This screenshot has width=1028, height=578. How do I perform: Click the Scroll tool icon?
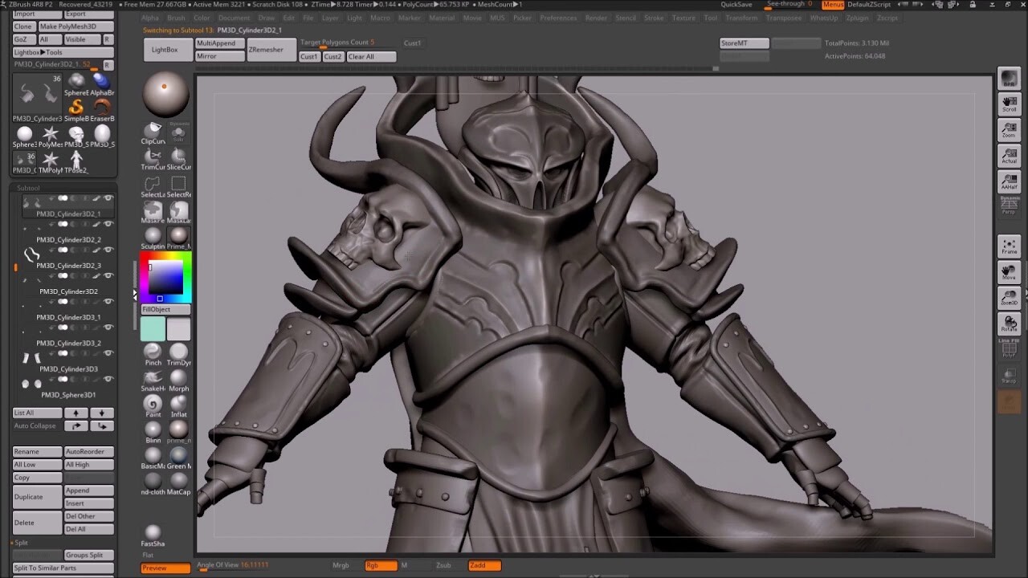(1009, 104)
